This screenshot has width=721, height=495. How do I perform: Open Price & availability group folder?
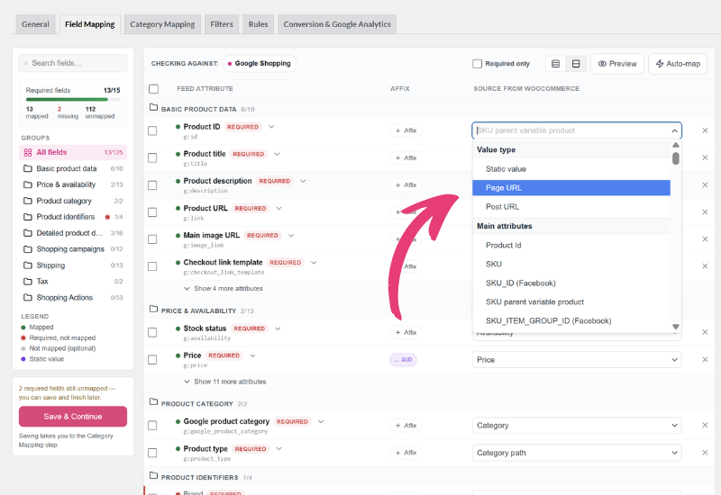pos(73,184)
